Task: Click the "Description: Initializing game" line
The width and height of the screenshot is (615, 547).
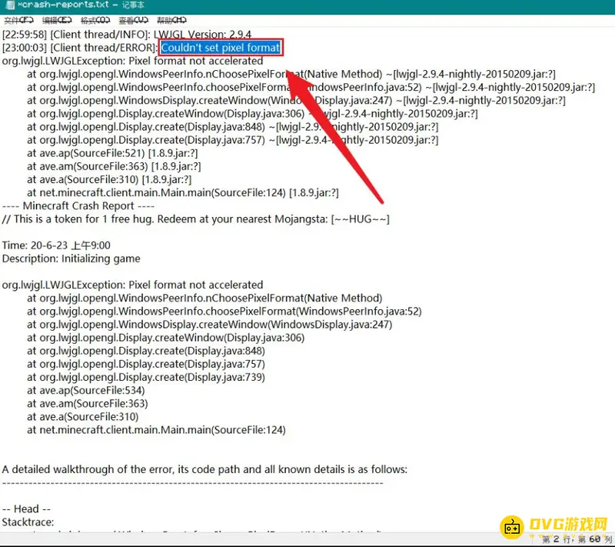Action: [71, 258]
